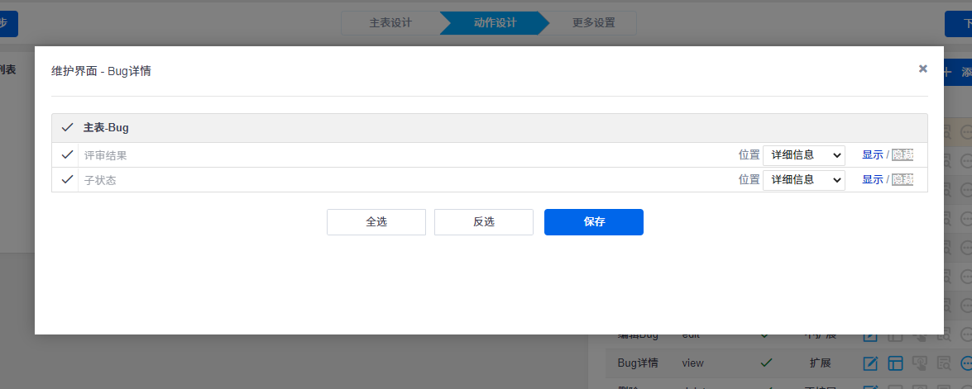The image size is (972, 389).
Task: Close the 维护界面 - Bug详情 dialog
Action: tap(923, 69)
